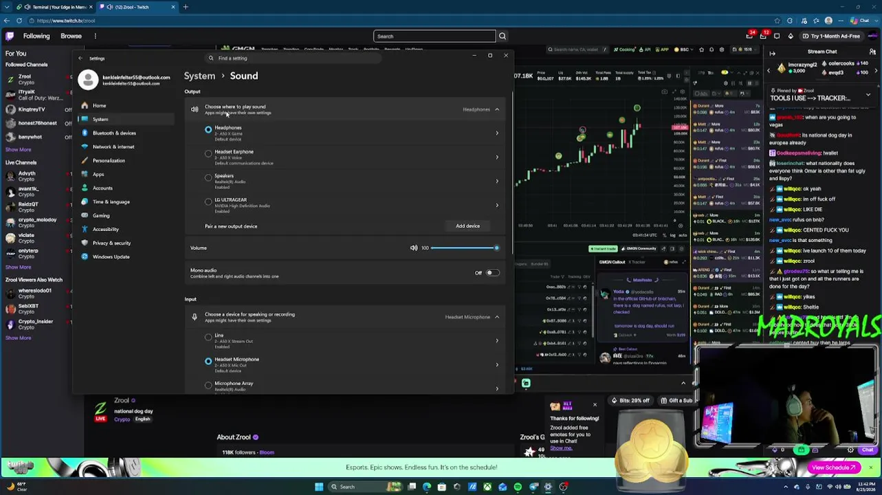Open Microsoft Edge from the taskbar
This screenshot has width=882, height=495.
coord(427,487)
